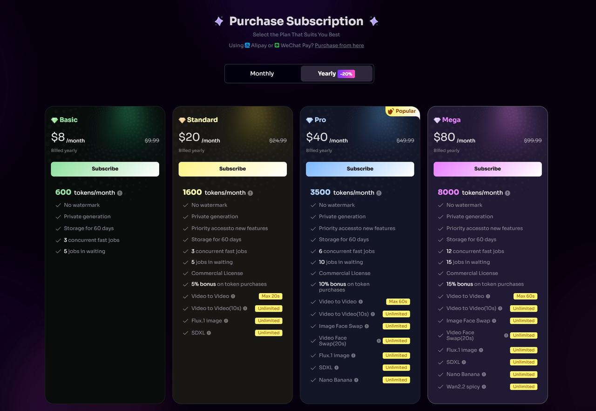The width and height of the screenshot is (596, 411).
Task: Click info icon next to Standard SDXL
Action: [209, 333]
